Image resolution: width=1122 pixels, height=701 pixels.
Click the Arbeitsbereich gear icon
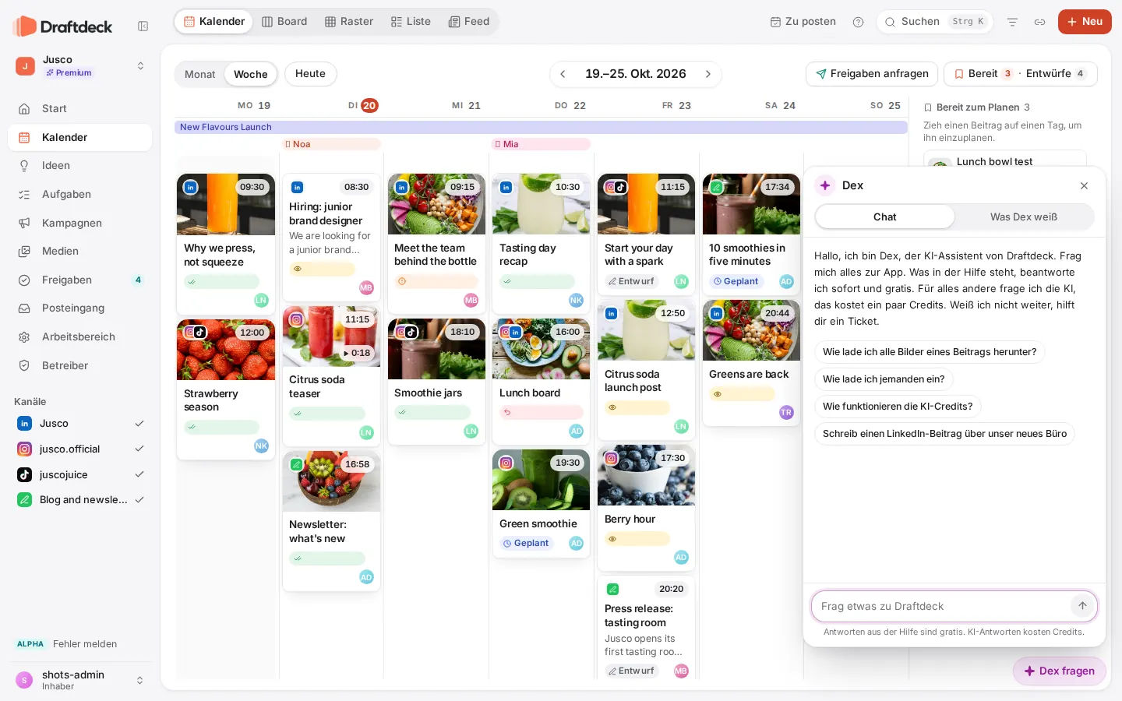(x=24, y=337)
